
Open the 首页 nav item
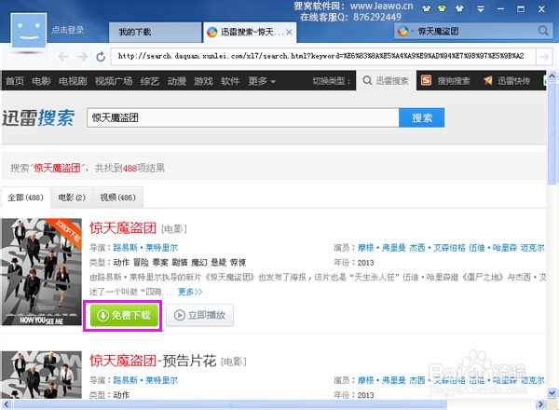coord(15,81)
